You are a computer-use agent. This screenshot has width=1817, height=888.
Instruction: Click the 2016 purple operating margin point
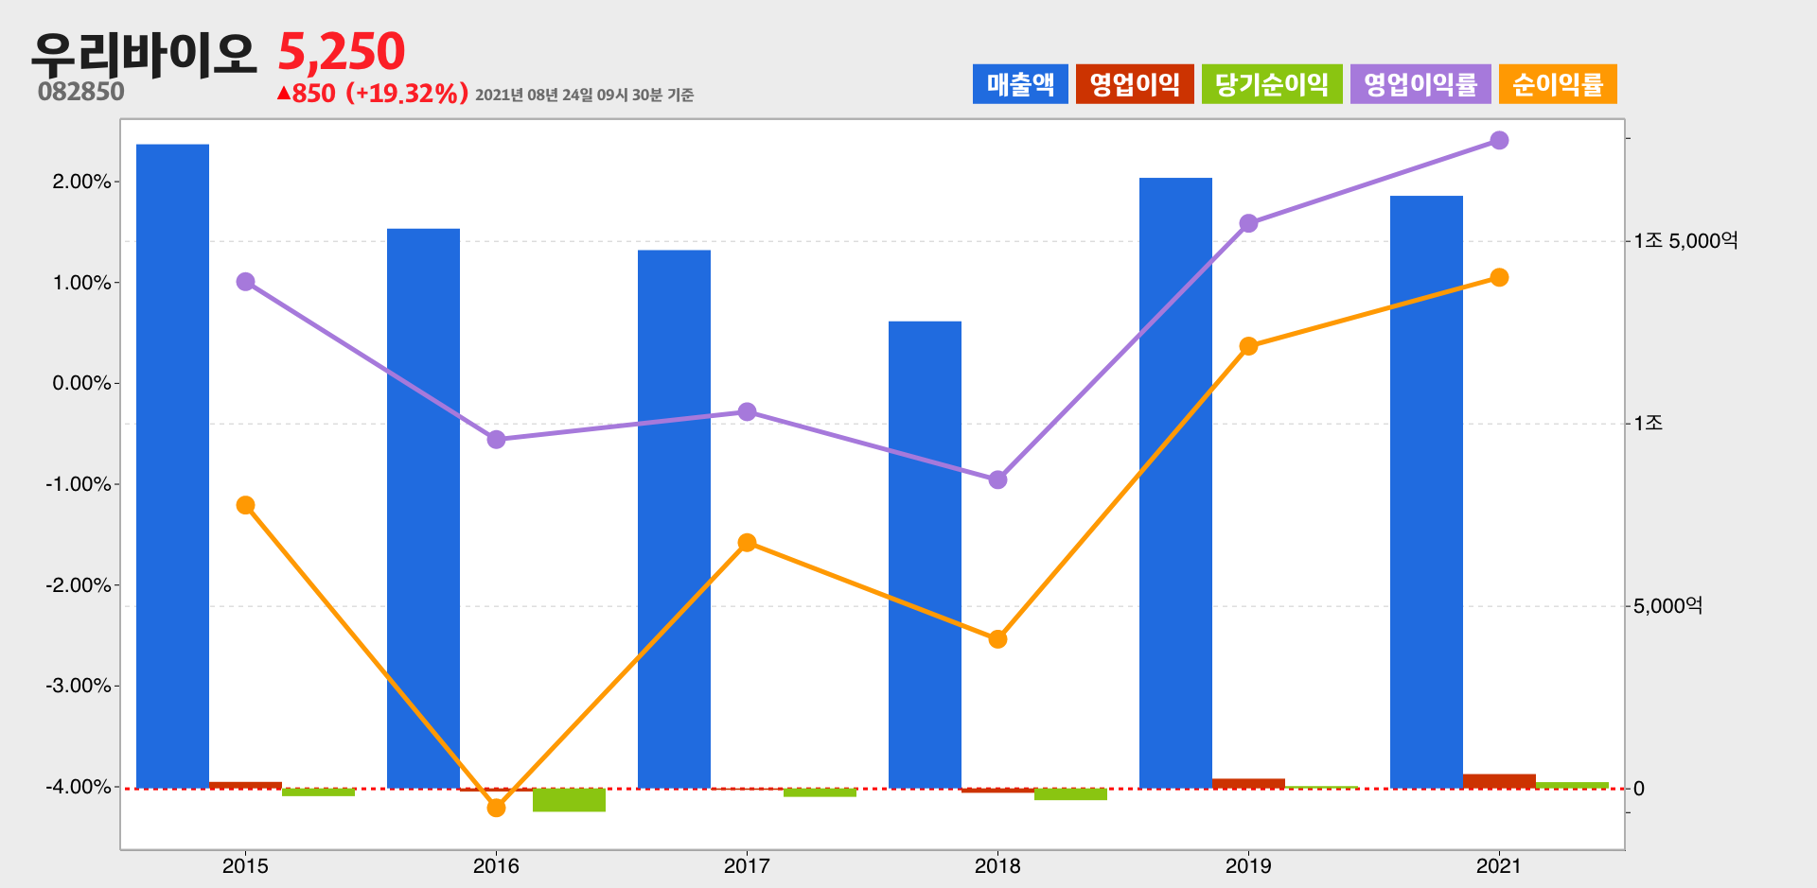click(496, 440)
